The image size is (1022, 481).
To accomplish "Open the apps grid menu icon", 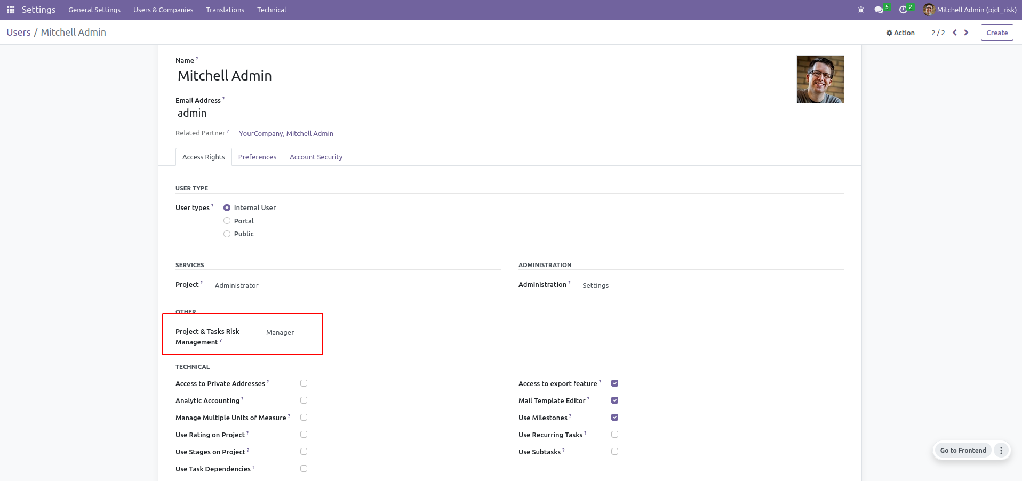I will (11, 10).
